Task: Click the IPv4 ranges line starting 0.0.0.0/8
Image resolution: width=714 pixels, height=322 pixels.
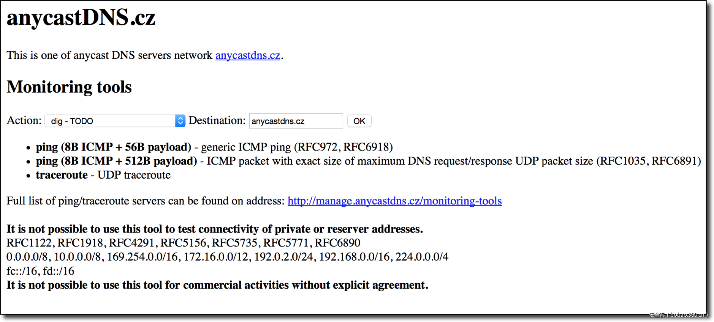Action: [227, 257]
